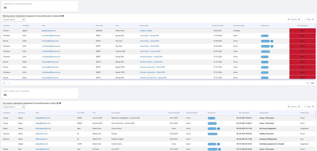Click info icon beside Missing Learner Submission title
Screen dimensions: 317x151
[x=63, y=16]
